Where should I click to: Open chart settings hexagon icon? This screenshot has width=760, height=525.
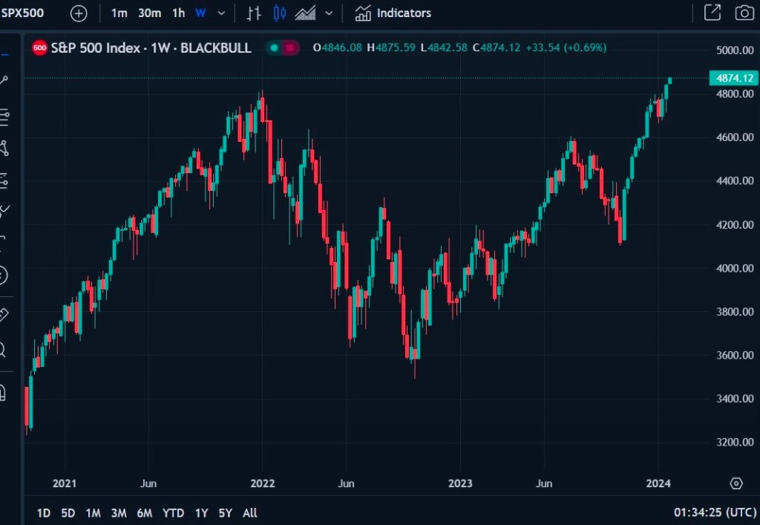(736, 483)
